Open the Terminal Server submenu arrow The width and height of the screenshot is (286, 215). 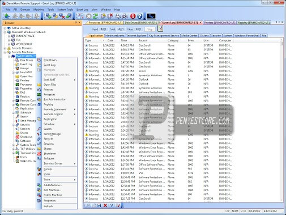click(x=75, y=163)
